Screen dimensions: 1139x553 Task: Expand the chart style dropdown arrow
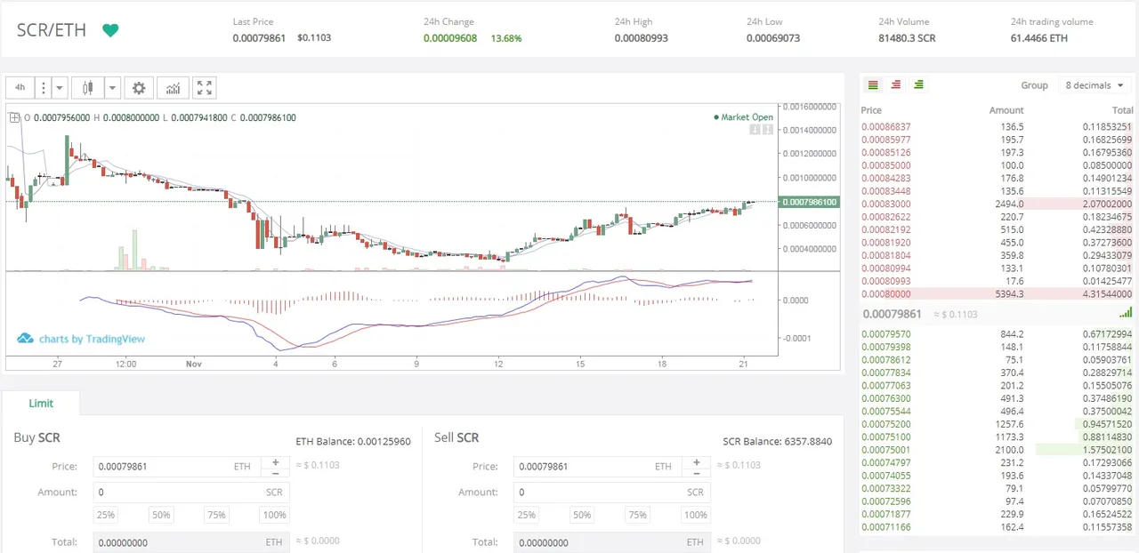coord(112,88)
